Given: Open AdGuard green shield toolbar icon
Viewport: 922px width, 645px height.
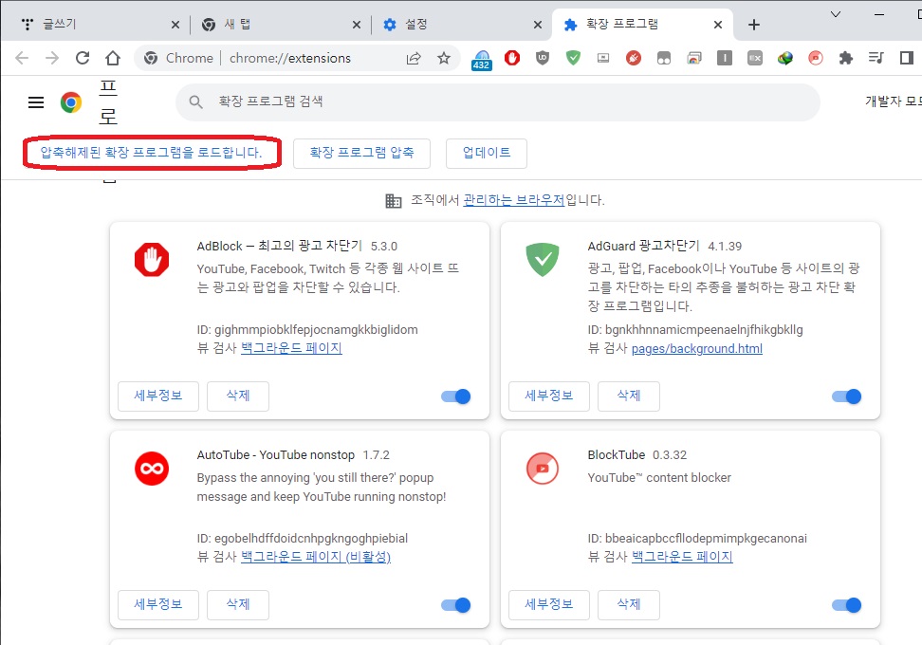Looking at the screenshot, I should click(x=573, y=58).
